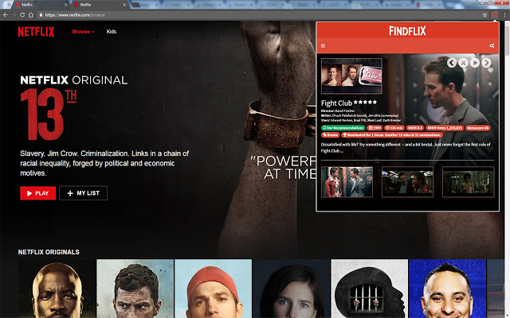Screen dimensions: 510x318
Task: Click the IMDB 8.8 rating tag
Action: [x=415, y=128]
